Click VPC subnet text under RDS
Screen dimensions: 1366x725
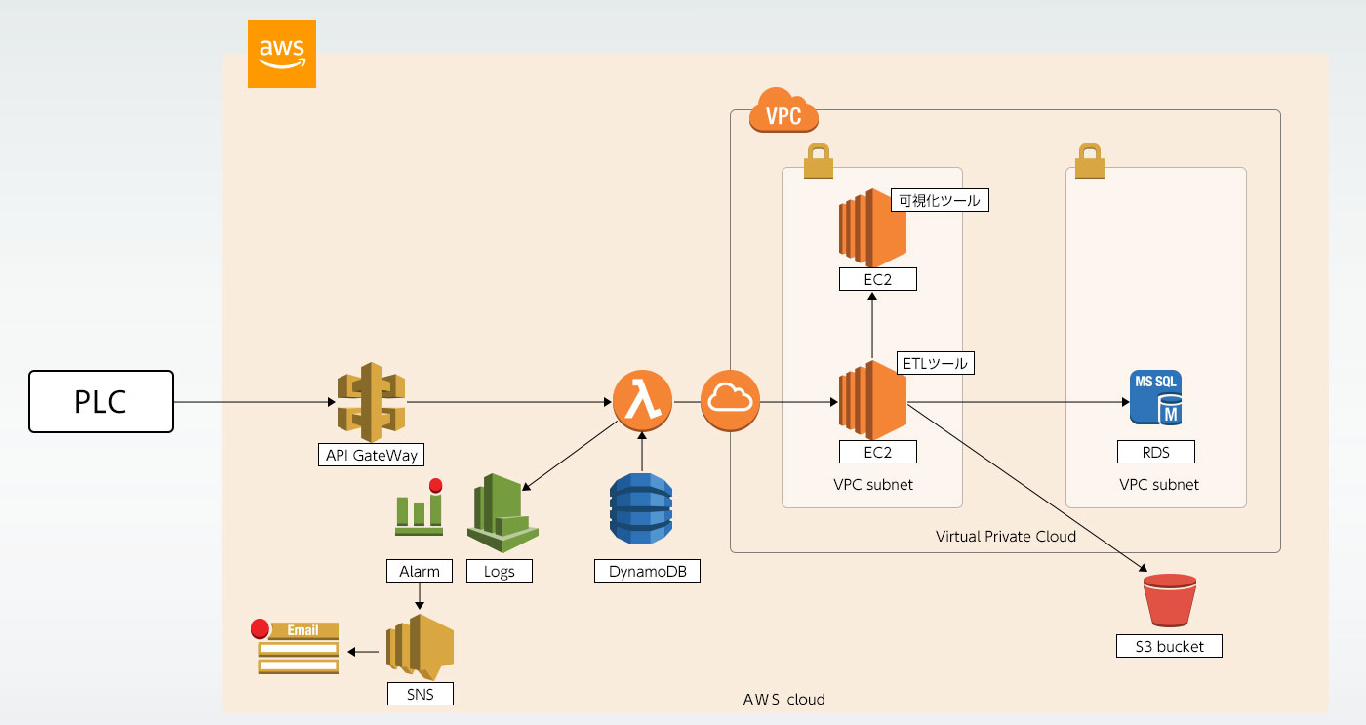[1159, 484]
